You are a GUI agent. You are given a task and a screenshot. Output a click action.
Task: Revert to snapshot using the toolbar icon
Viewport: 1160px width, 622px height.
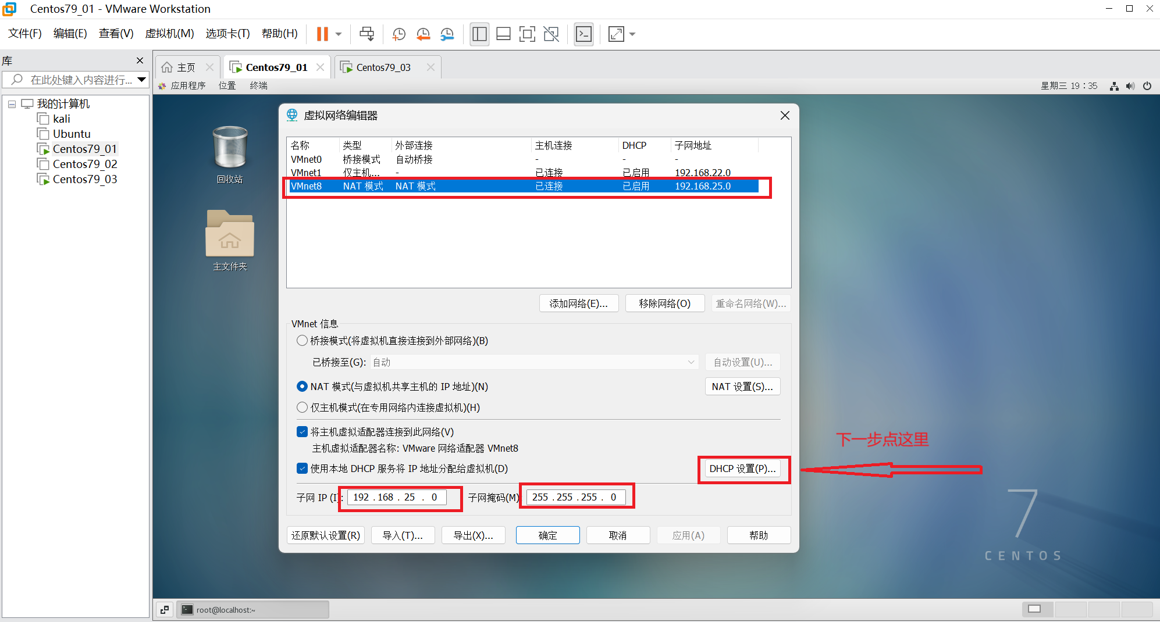423,34
